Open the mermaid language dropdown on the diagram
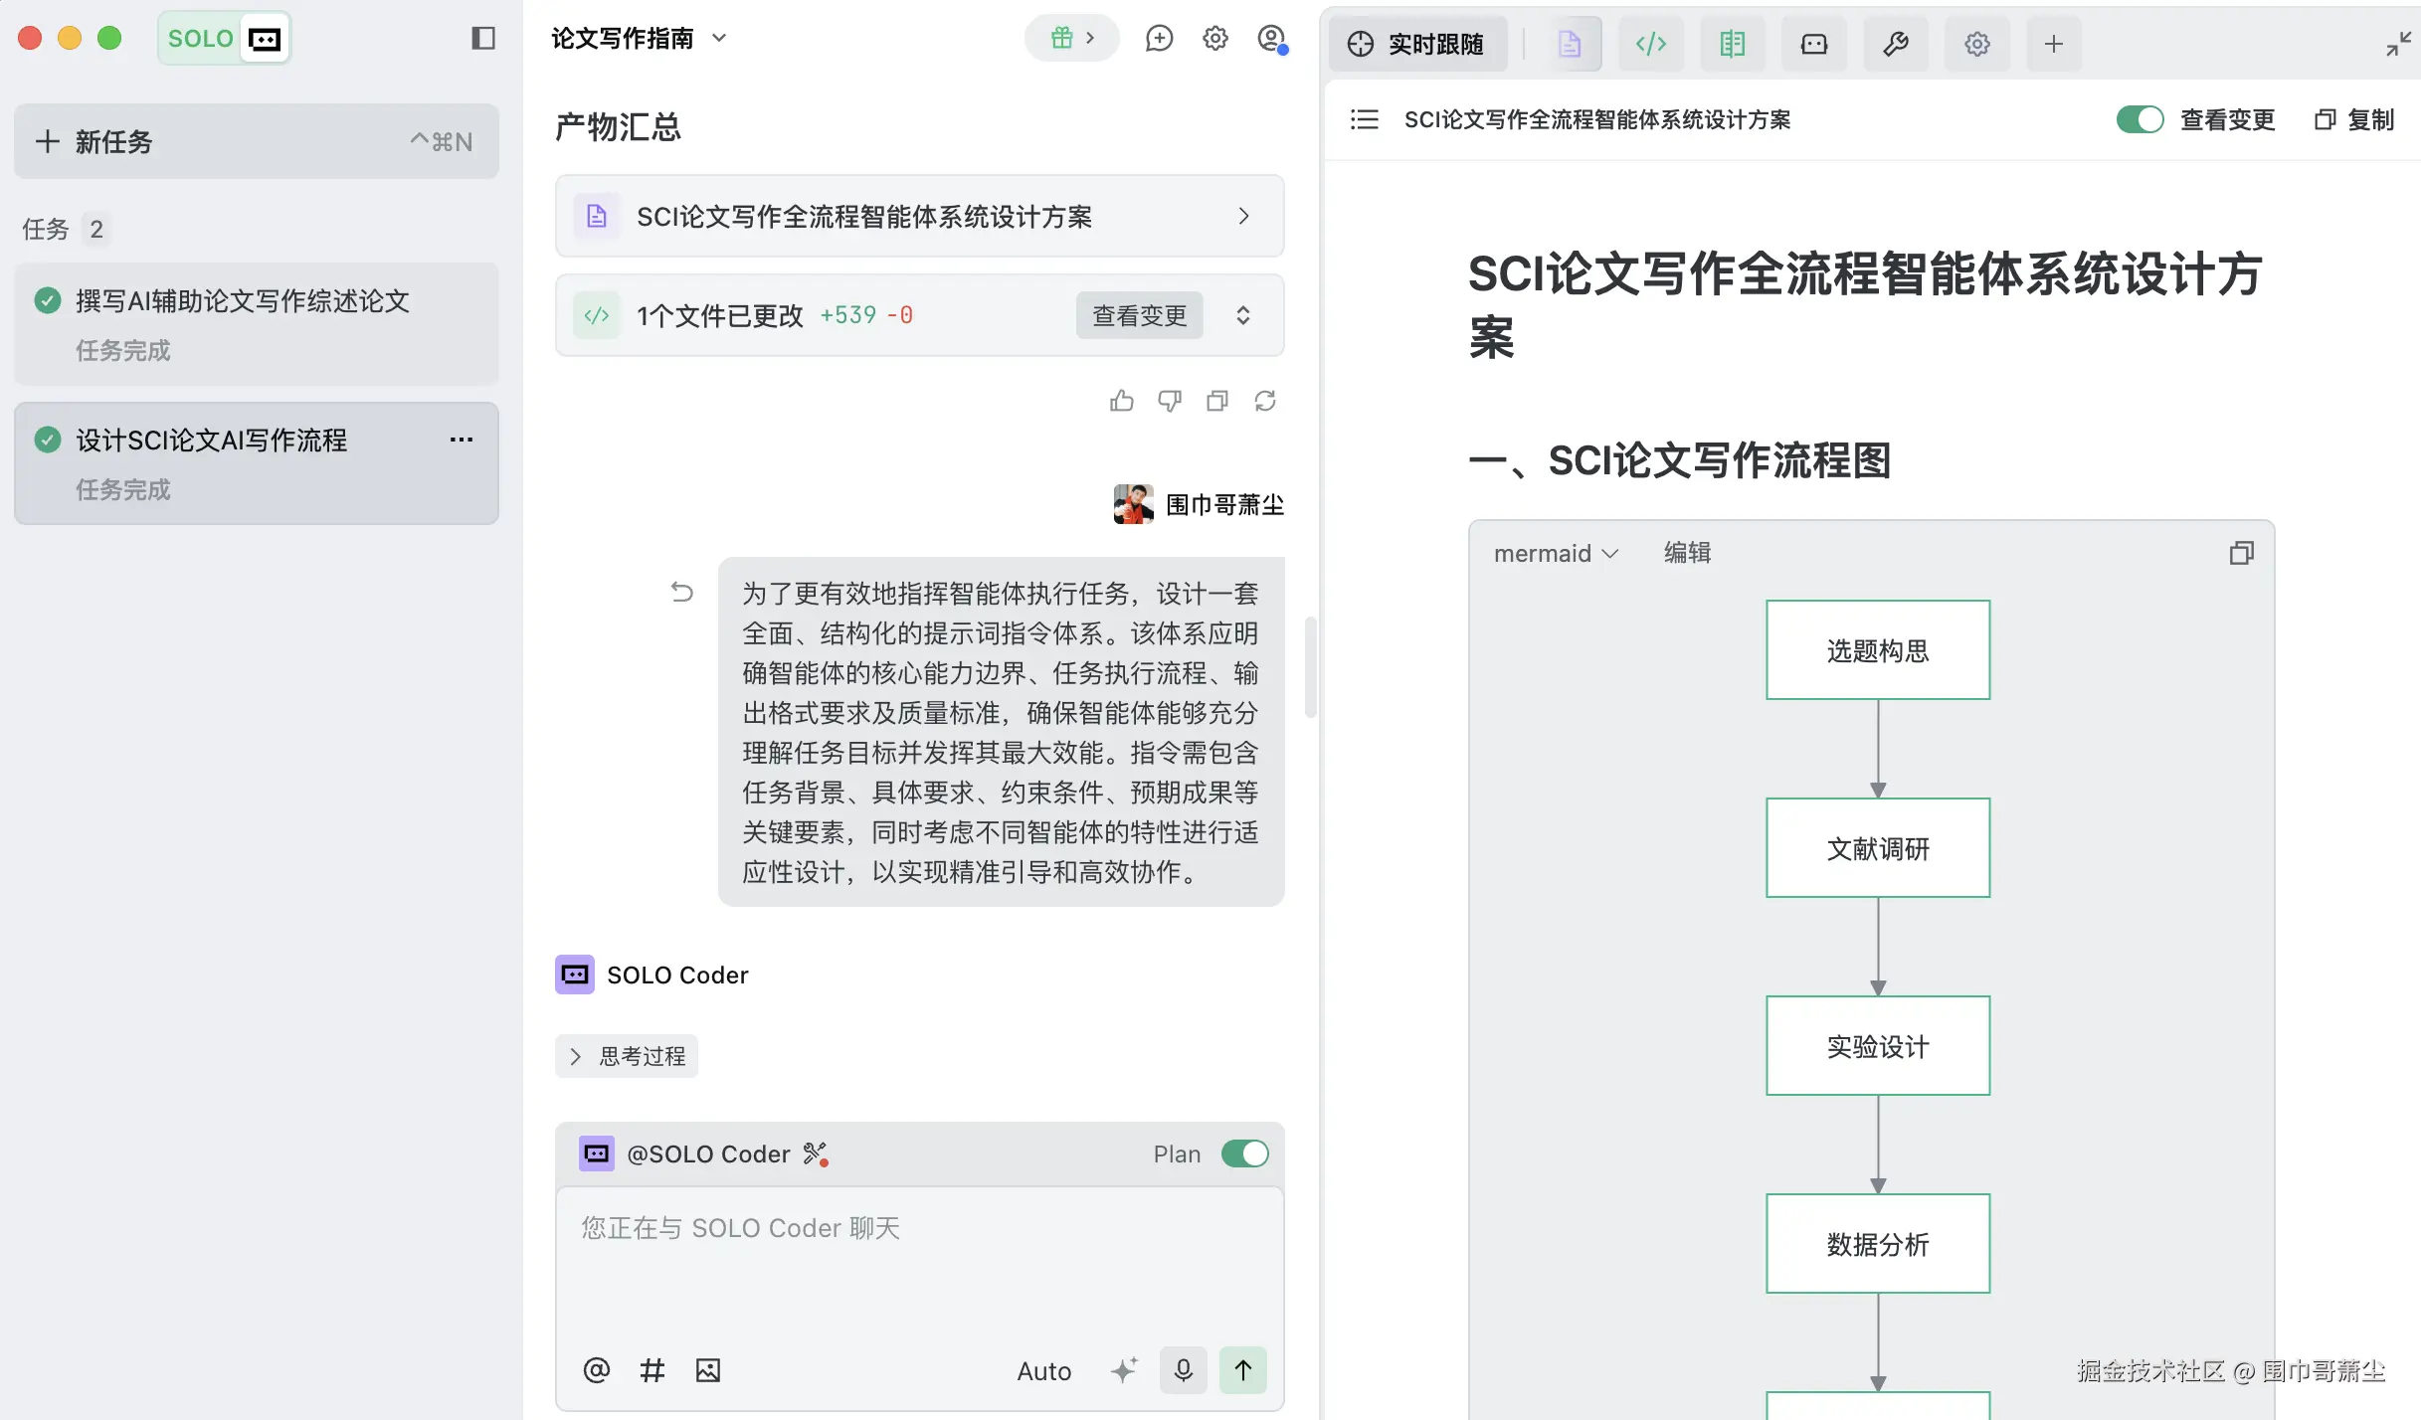 (1555, 553)
